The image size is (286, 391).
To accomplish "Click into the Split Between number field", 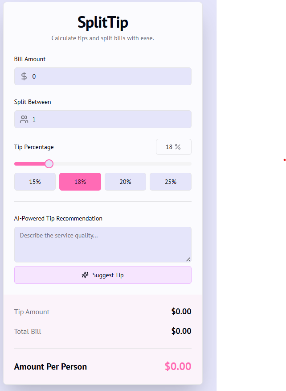I will pos(109,119).
